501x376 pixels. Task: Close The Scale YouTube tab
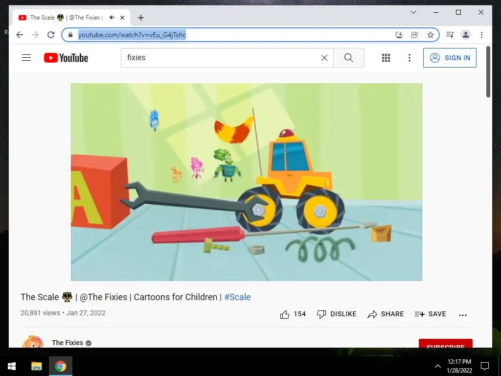point(122,18)
